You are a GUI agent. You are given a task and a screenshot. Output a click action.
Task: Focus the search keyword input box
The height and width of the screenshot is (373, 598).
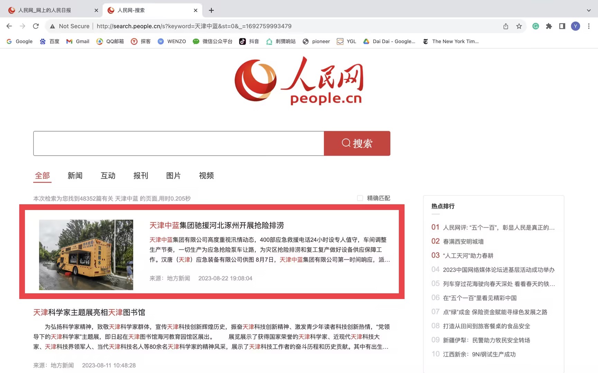178,143
